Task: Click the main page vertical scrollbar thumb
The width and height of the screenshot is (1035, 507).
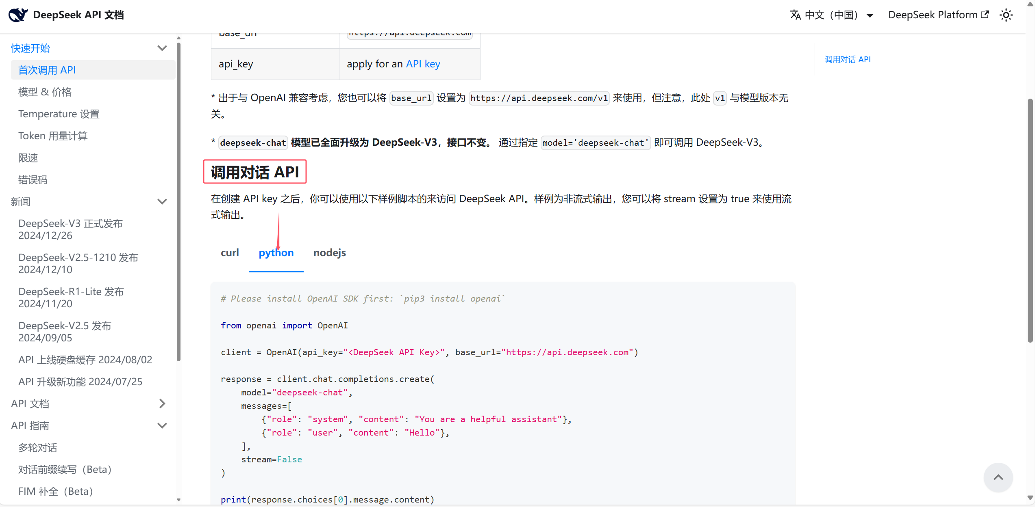Action: click(x=1030, y=220)
